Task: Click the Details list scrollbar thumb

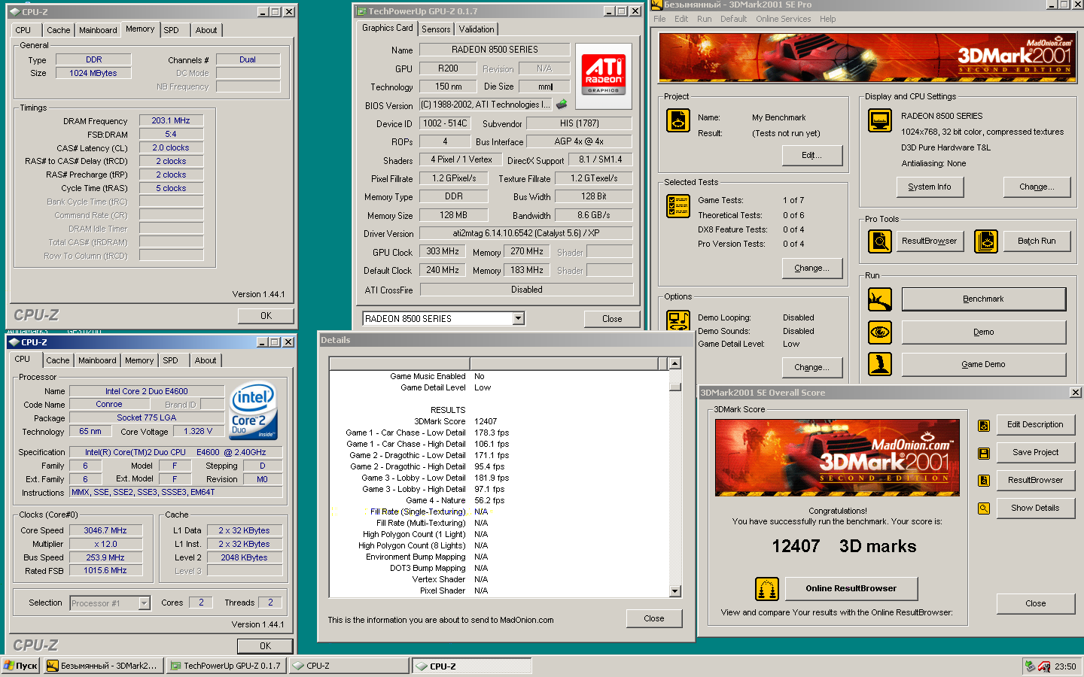Action: (x=675, y=387)
